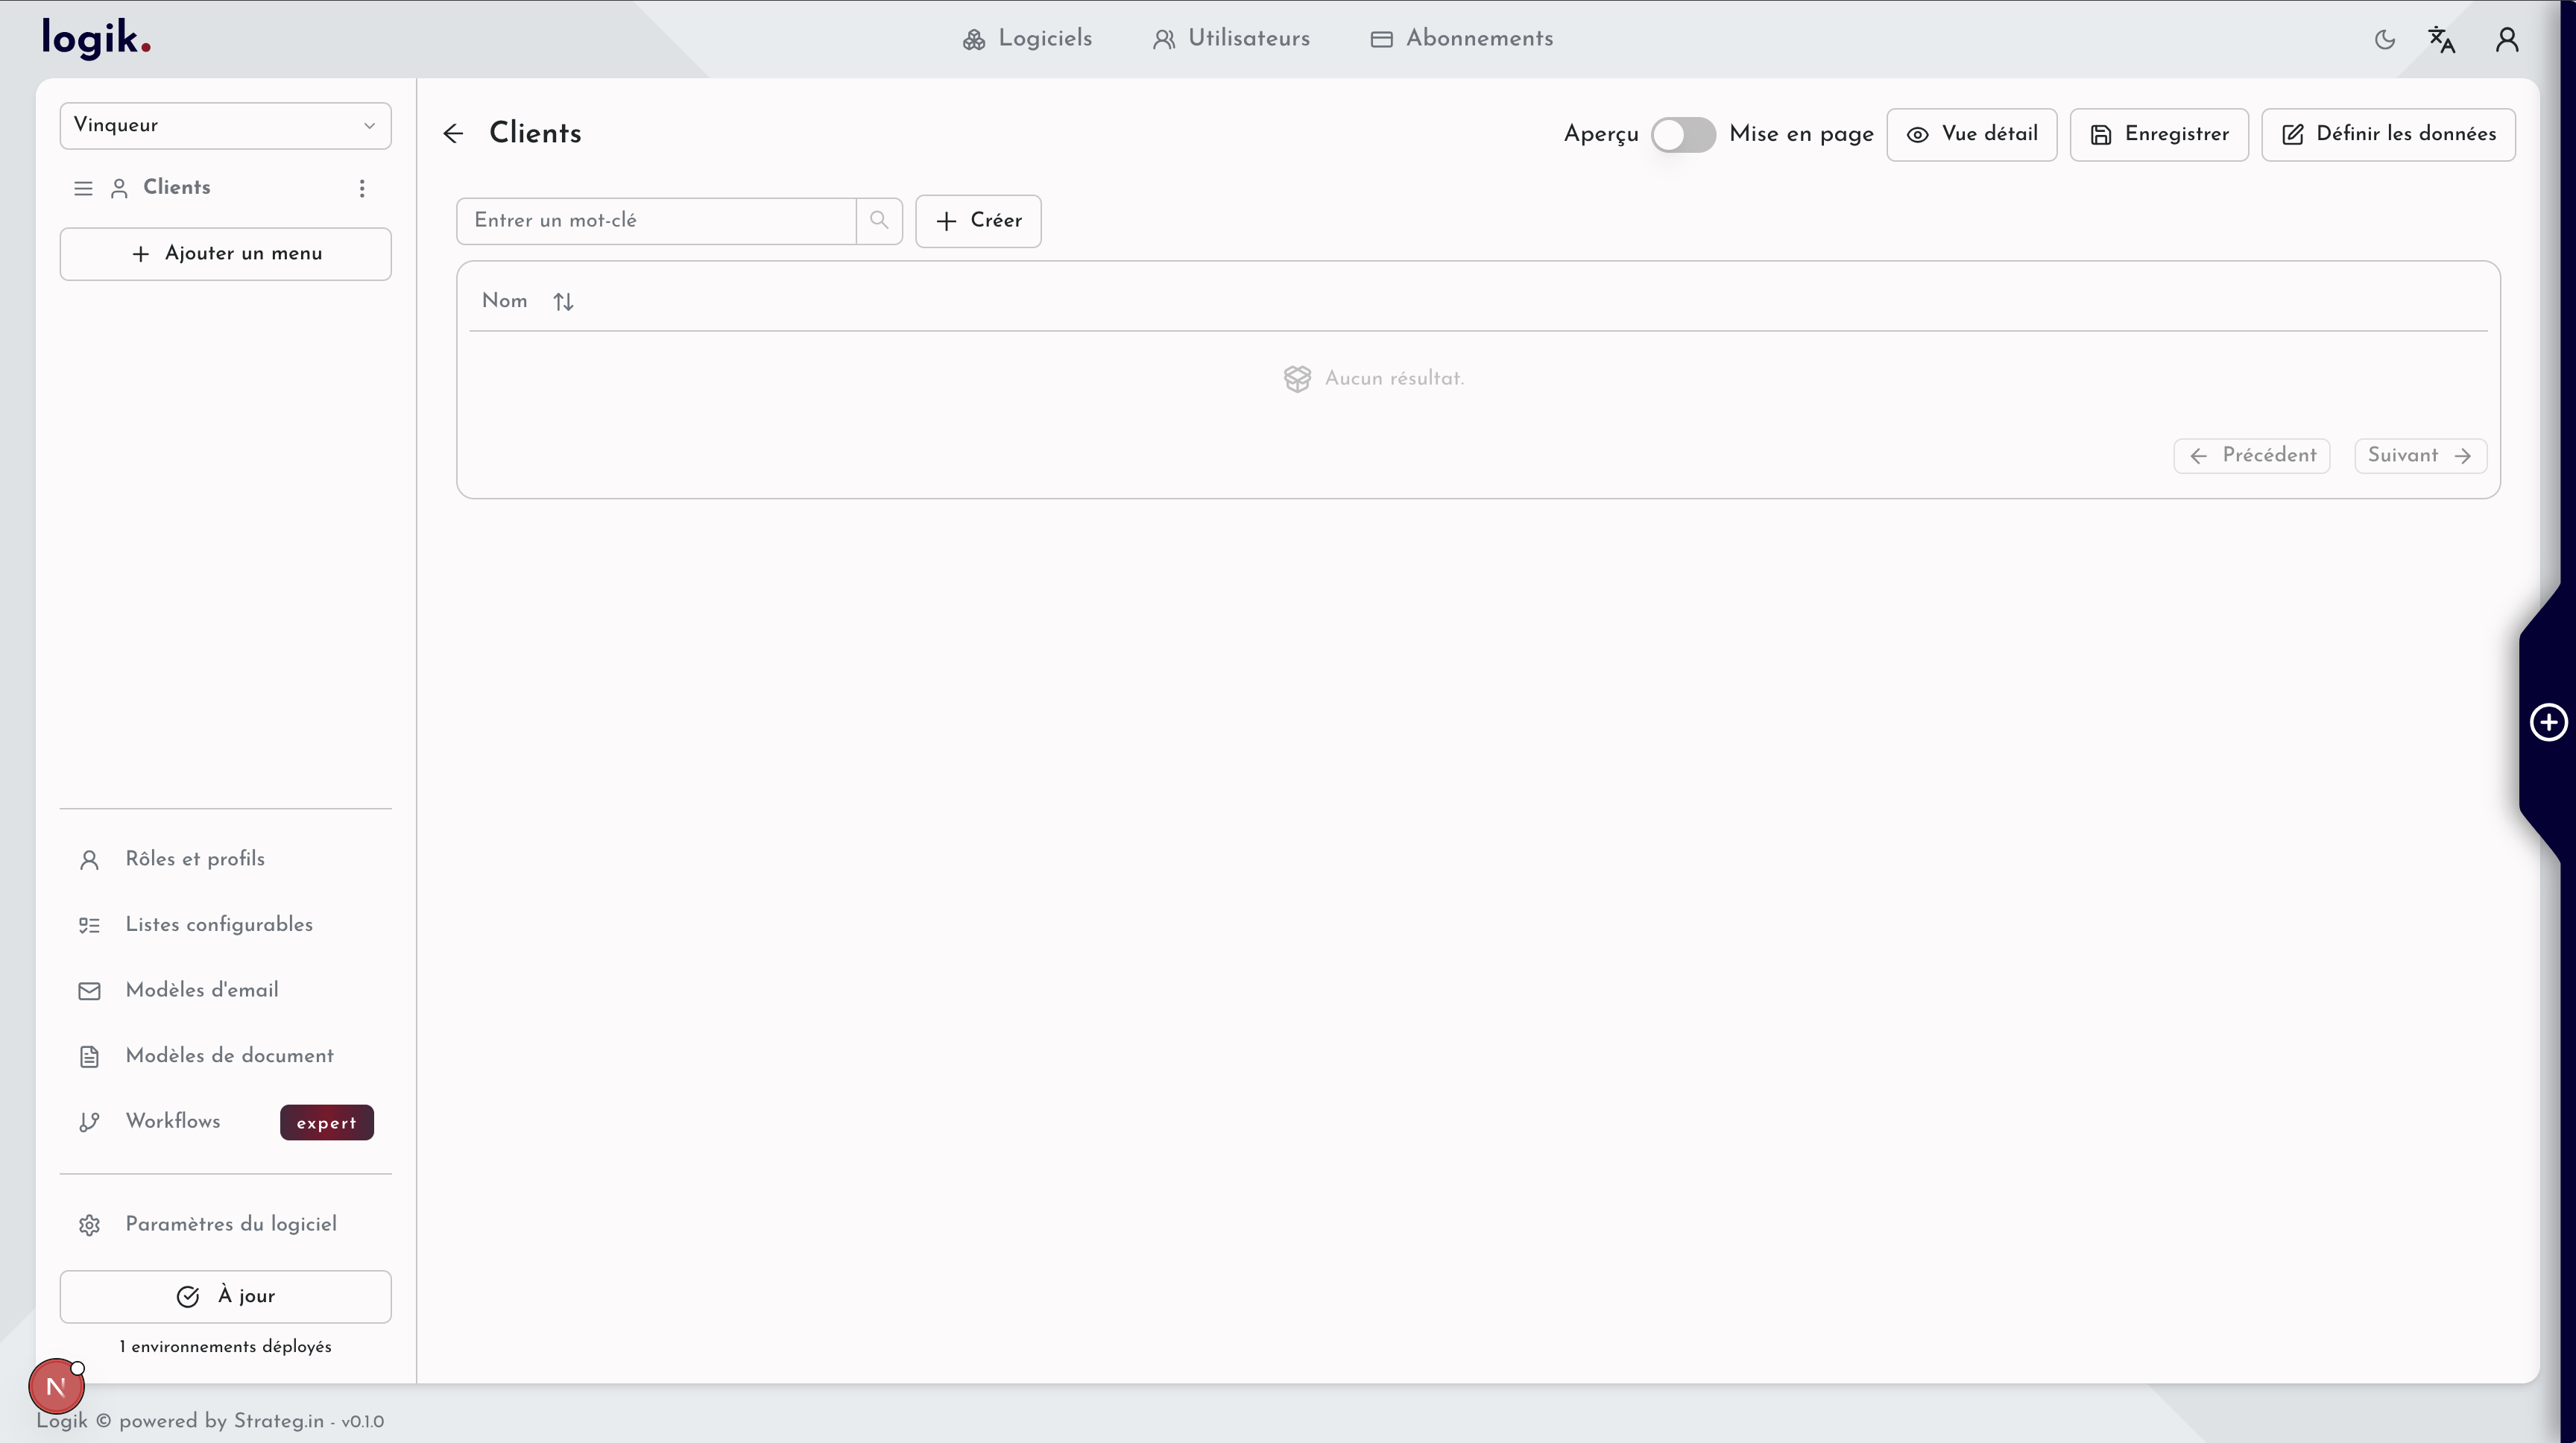Open Clients menu three-dot options
This screenshot has height=1443, width=2576.
362,188
